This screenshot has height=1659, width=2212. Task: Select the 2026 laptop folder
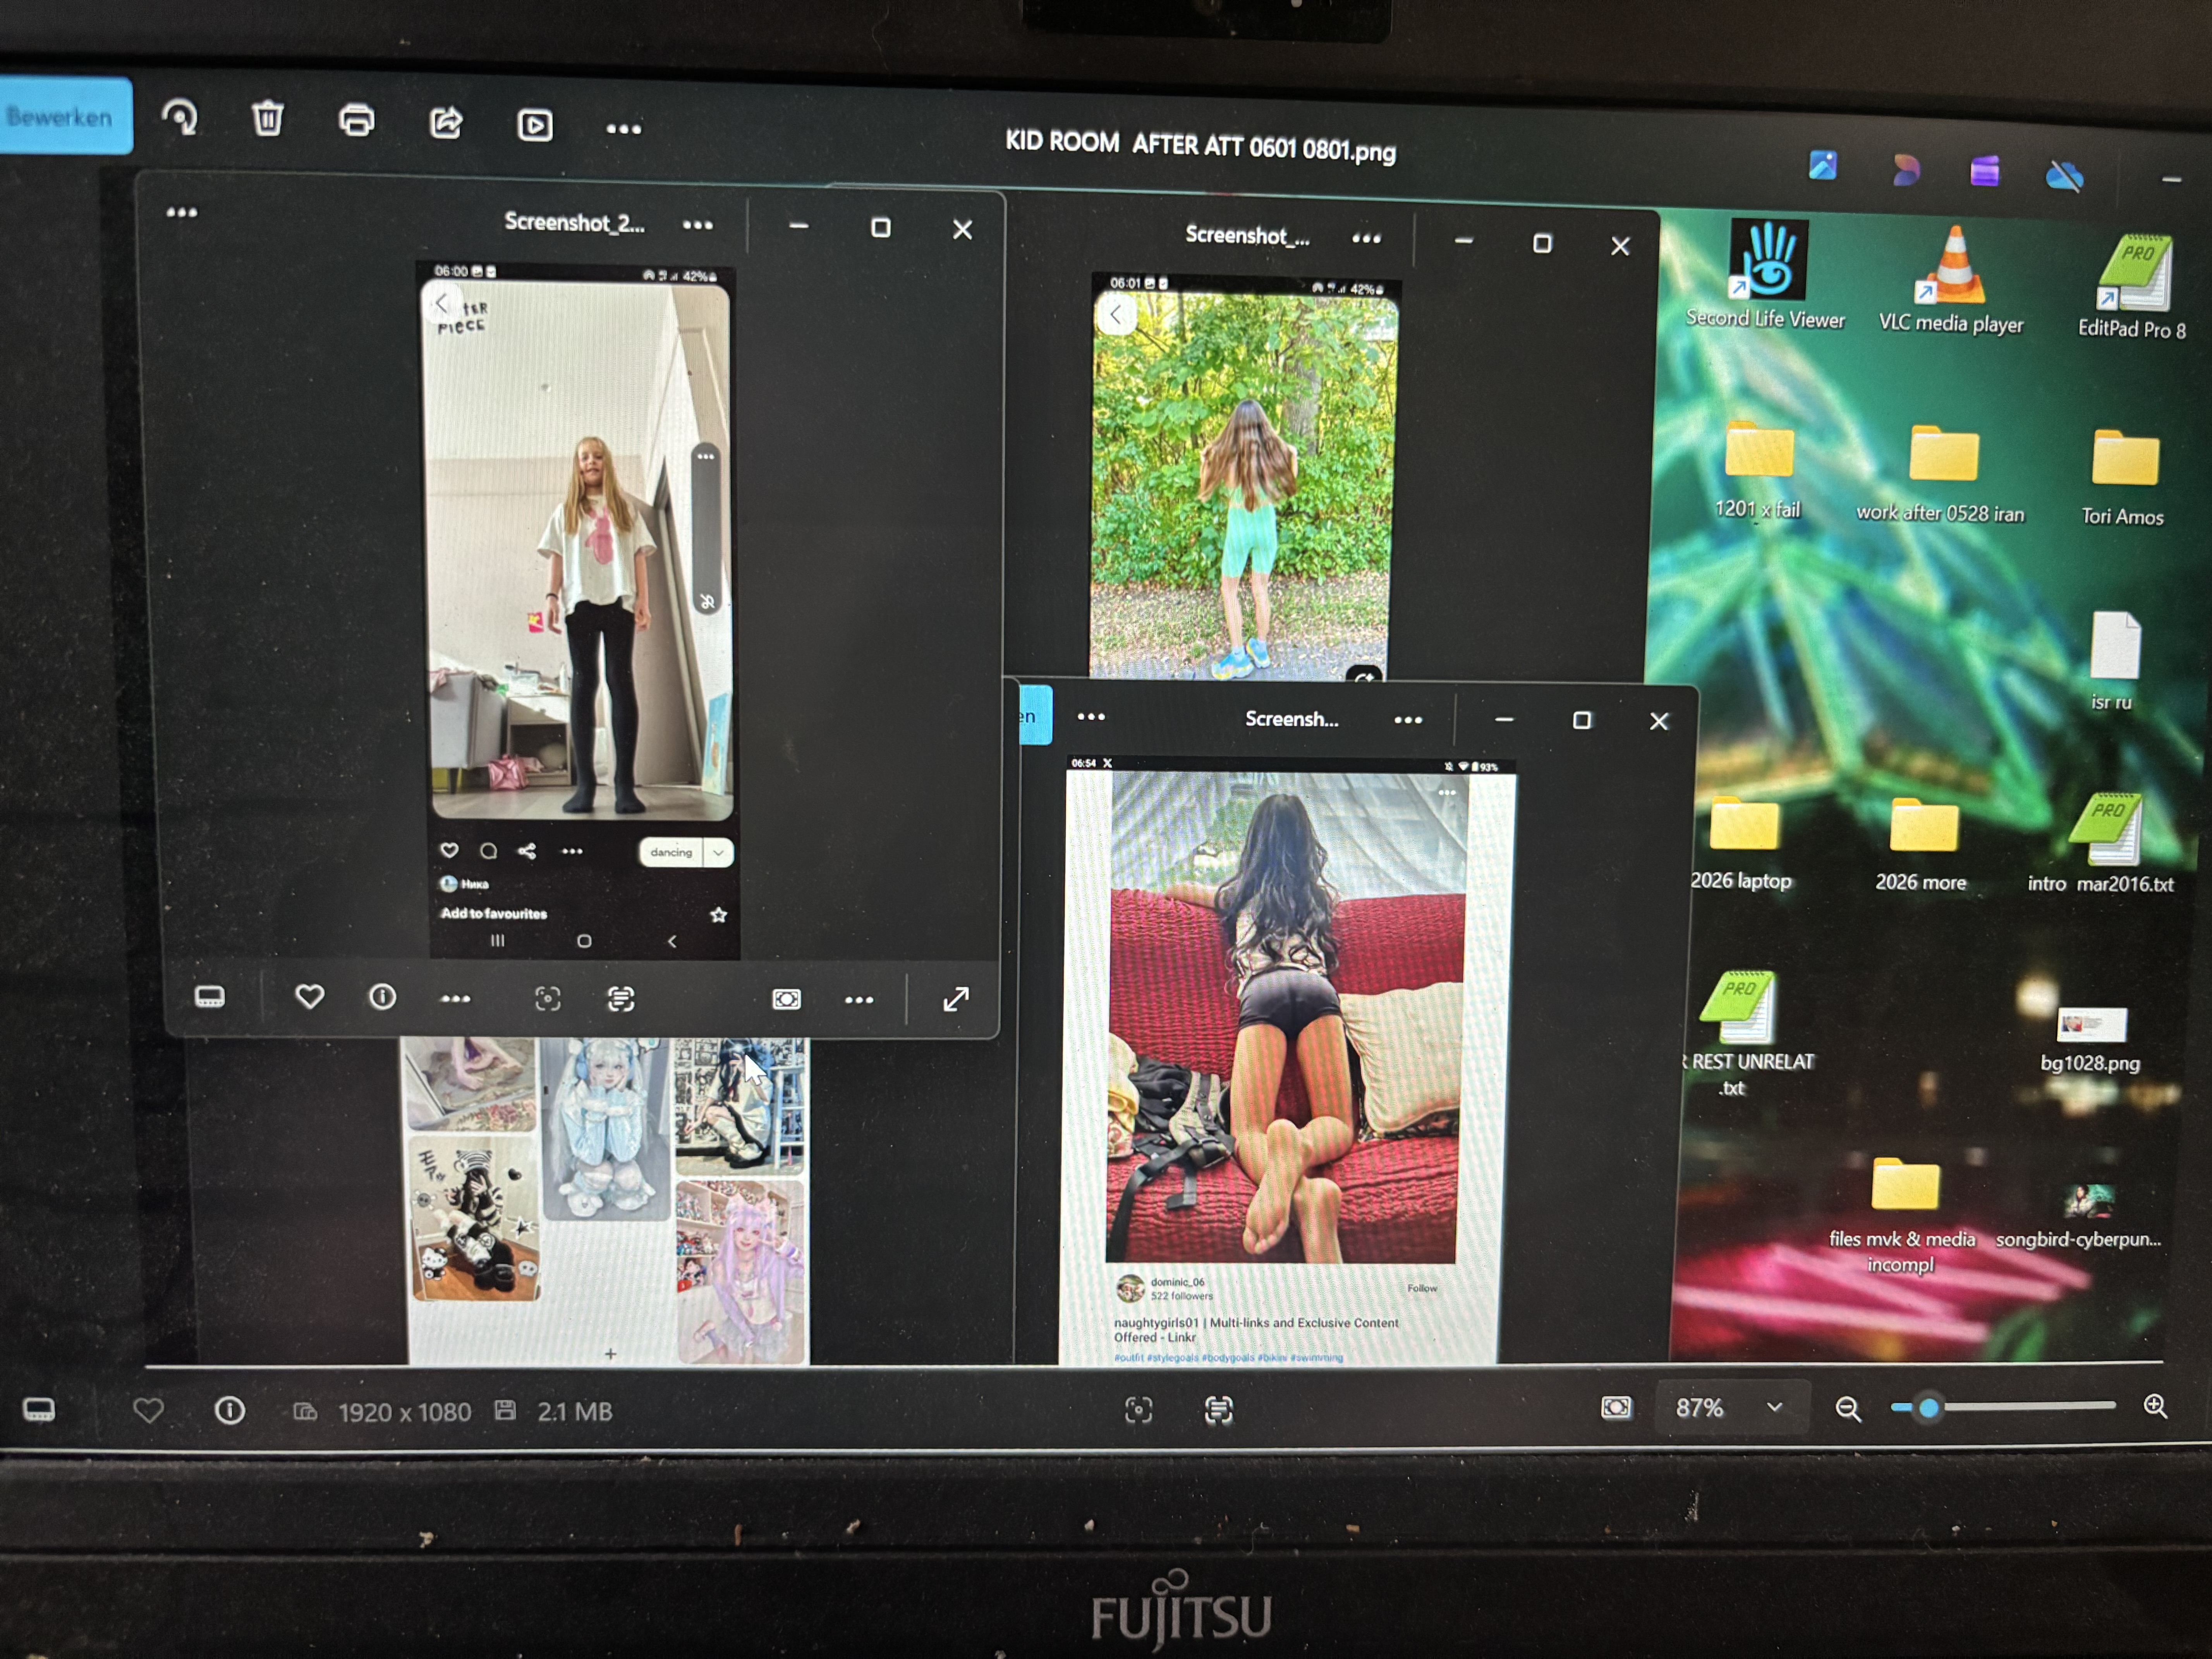tap(1741, 844)
